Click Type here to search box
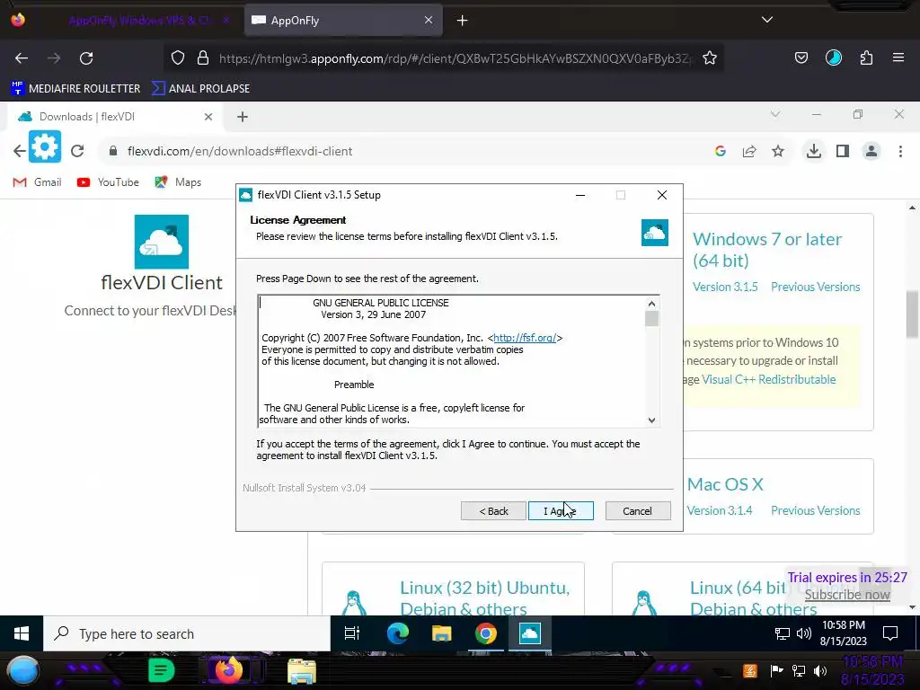This screenshot has height=690, width=920. tap(187, 633)
